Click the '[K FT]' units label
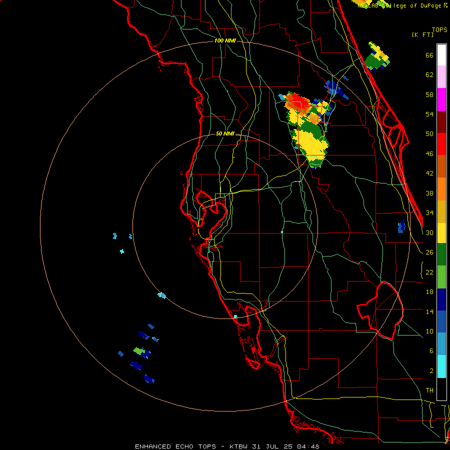Image resolution: width=450 pixels, height=450 pixels. [422, 35]
